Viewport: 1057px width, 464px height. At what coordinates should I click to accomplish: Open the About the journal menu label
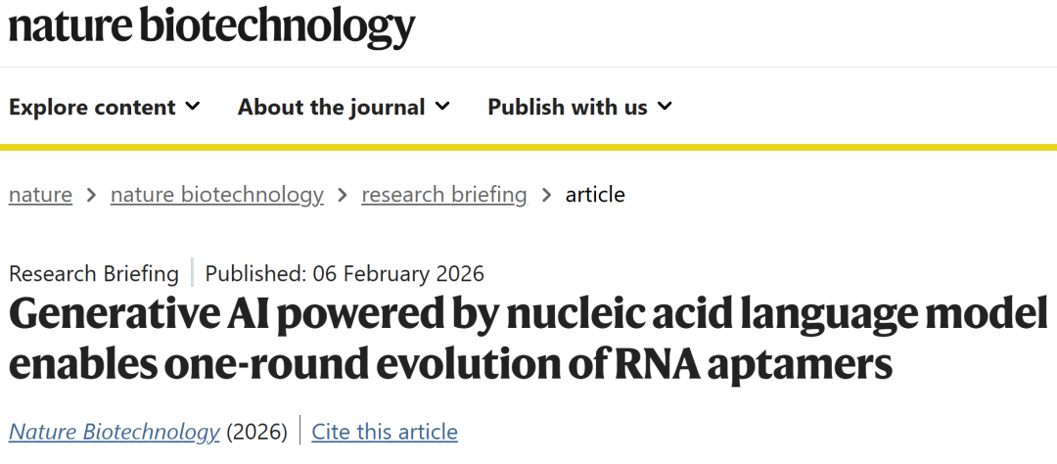(331, 107)
